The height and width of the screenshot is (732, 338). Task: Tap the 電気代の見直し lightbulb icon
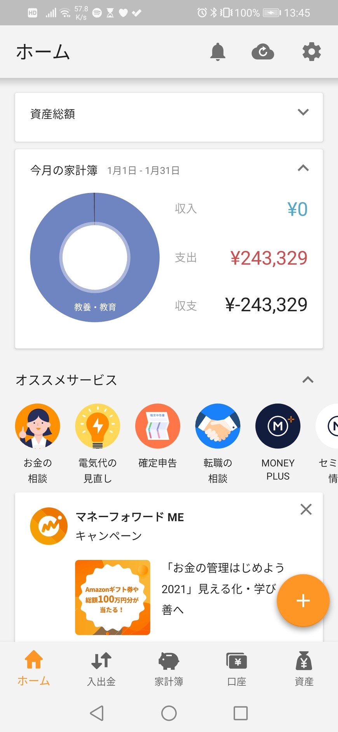click(98, 426)
